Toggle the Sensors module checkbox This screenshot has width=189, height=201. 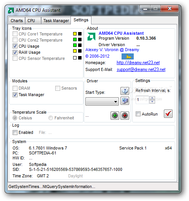point(58,88)
